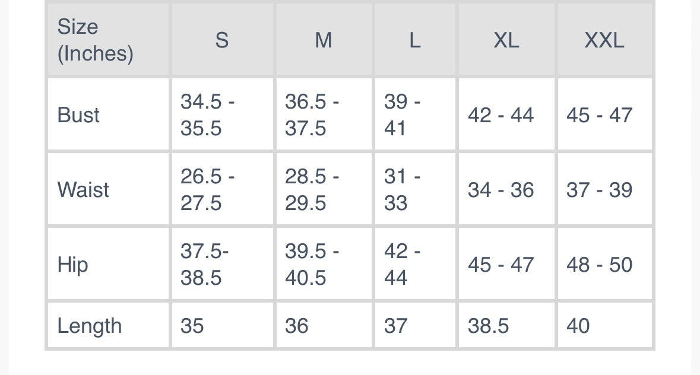Select the 34 - 36 waist cell
The width and height of the screenshot is (700, 375).
501,190
